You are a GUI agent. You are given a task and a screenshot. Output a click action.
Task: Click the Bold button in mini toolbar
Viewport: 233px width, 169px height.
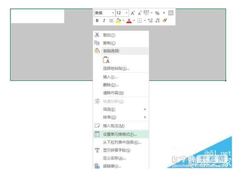97,21
